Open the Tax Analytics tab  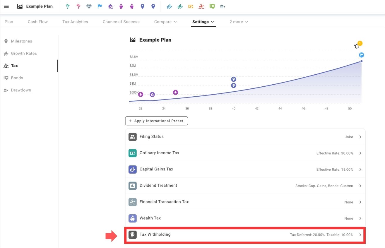(x=75, y=22)
